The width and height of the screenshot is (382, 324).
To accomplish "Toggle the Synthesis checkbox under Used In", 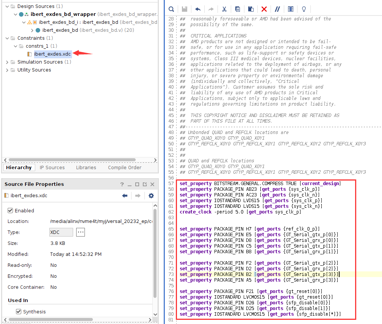I will [18, 312].
